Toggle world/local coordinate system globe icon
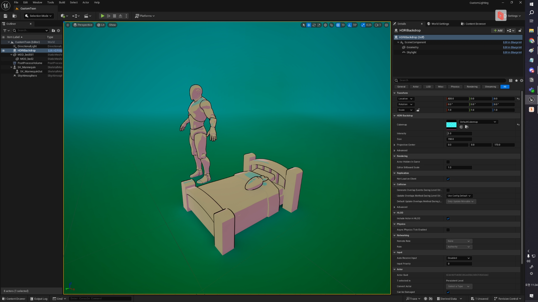538x302 pixels. point(325,25)
